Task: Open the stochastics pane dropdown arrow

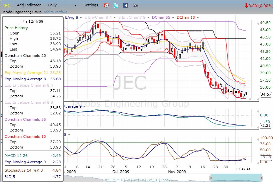Action: pyautogui.click(x=69, y=134)
